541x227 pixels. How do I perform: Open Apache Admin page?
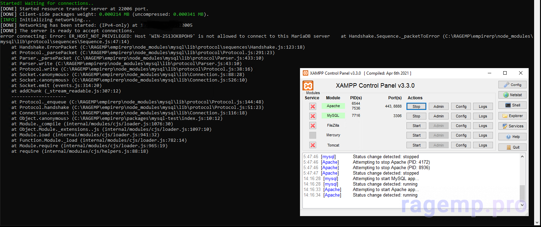[439, 106]
